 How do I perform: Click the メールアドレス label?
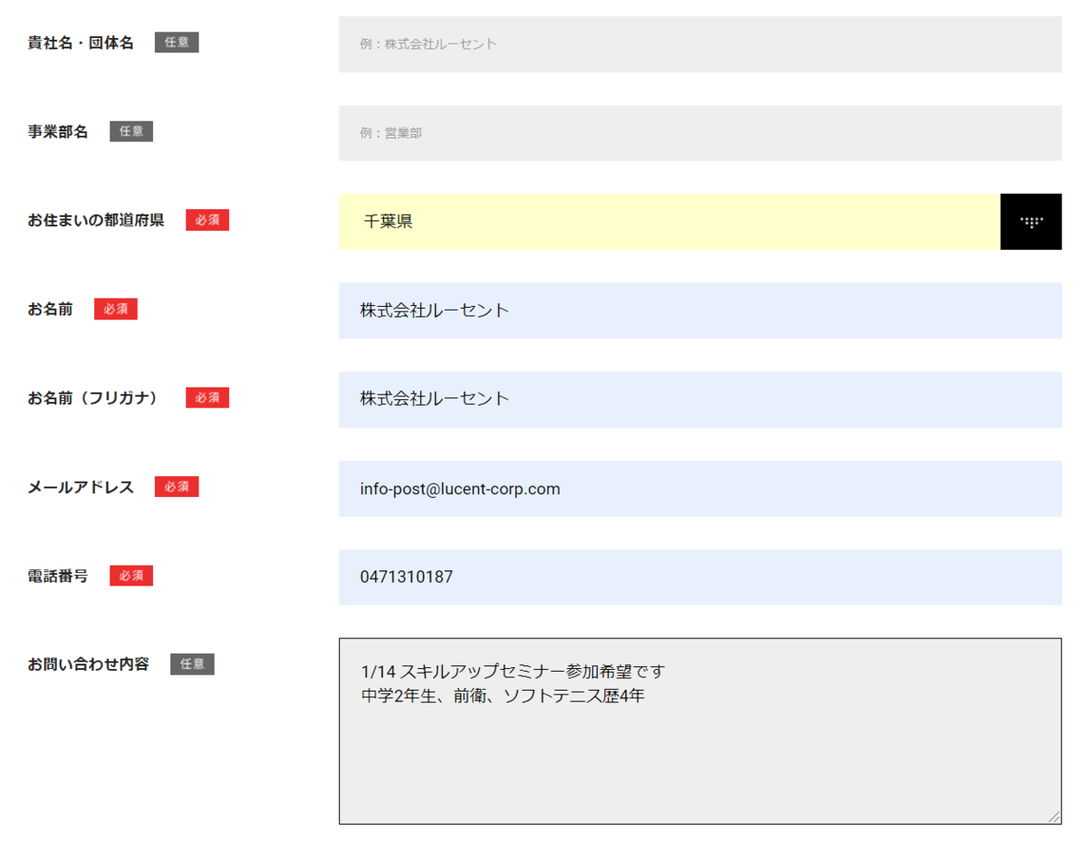coord(81,487)
